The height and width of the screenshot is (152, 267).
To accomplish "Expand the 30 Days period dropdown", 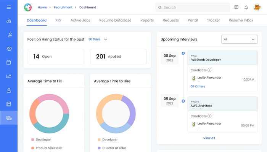I will click(x=98, y=39).
